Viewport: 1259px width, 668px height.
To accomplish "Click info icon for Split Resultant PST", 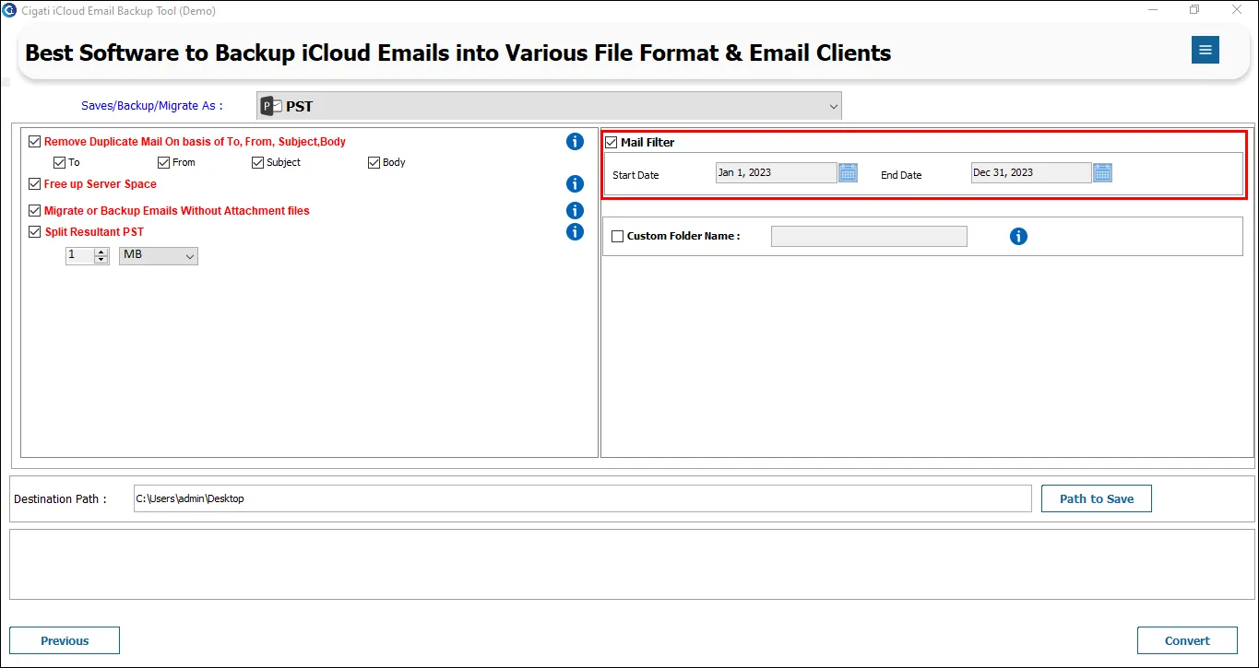I will [575, 232].
